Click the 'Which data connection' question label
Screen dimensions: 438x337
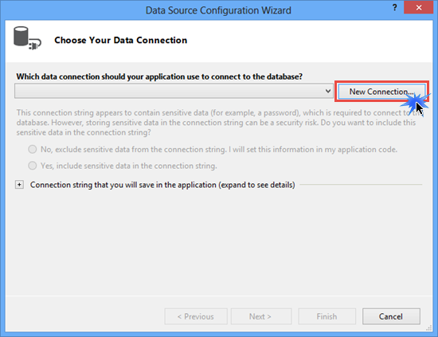[x=159, y=76]
